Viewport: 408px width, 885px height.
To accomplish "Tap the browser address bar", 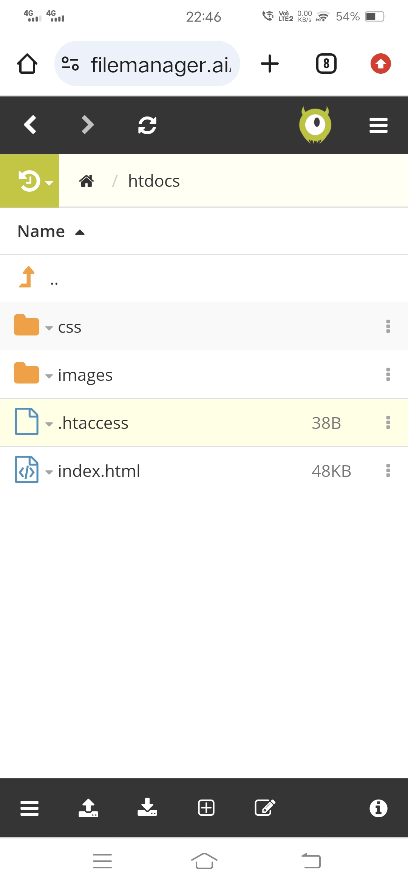I will pyautogui.click(x=147, y=64).
